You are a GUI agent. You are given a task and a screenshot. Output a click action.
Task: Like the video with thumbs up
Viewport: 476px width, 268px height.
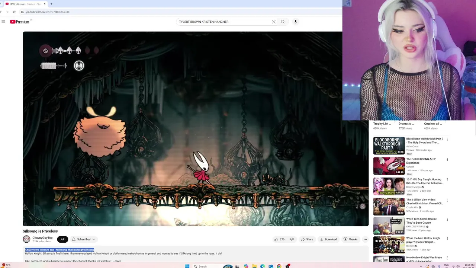pyautogui.click(x=279, y=239)
